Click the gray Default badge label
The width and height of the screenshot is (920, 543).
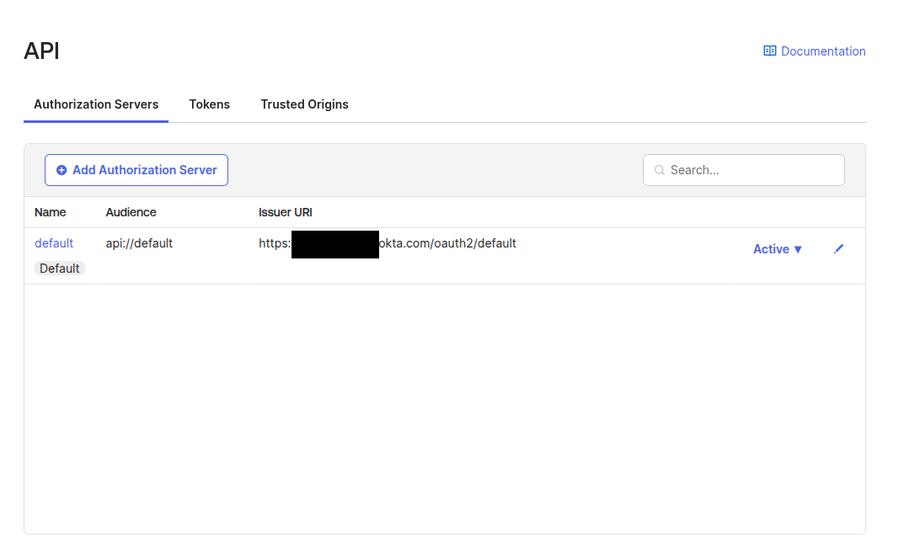(60, 269)
